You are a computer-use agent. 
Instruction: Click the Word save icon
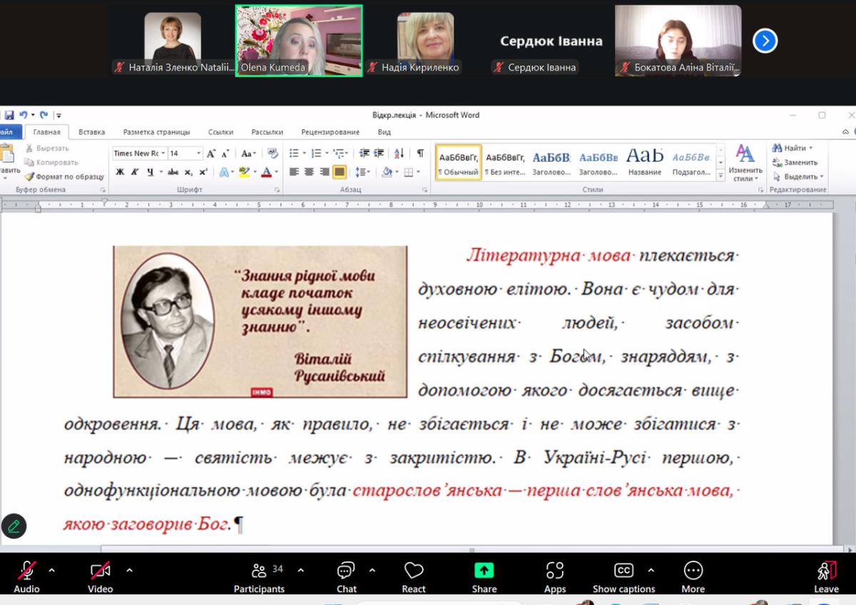pyautogui.click(x=9, y=115)
